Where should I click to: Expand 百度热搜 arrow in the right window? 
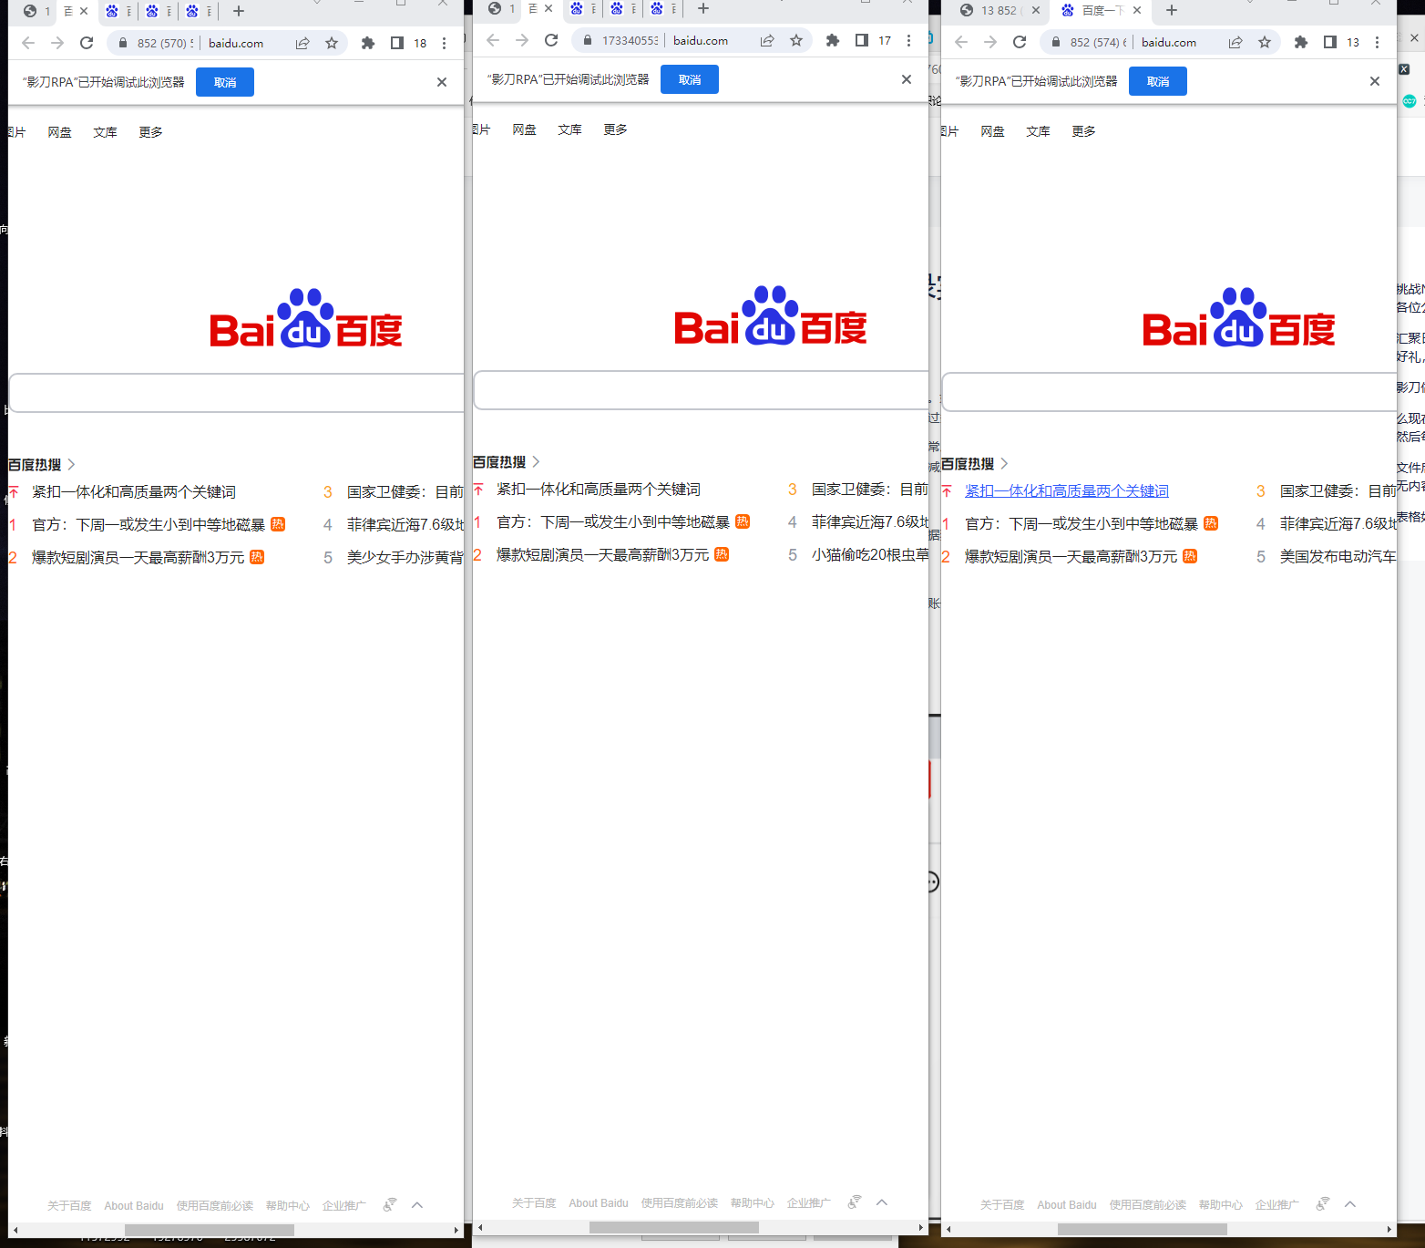pos(1004,464)
